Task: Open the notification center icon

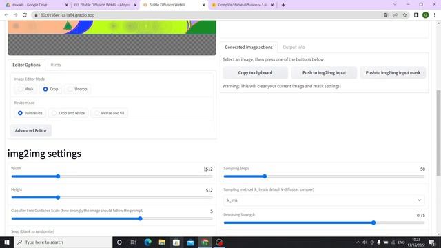Action: click(x=432, y=242)
